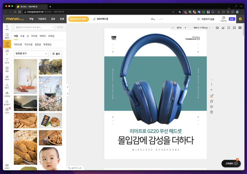Image resolution: width=247 pixels, height=174 pixels.
Task: Open the 즐겨찾기 favorites star icon
Action: [x=7, y=102]
